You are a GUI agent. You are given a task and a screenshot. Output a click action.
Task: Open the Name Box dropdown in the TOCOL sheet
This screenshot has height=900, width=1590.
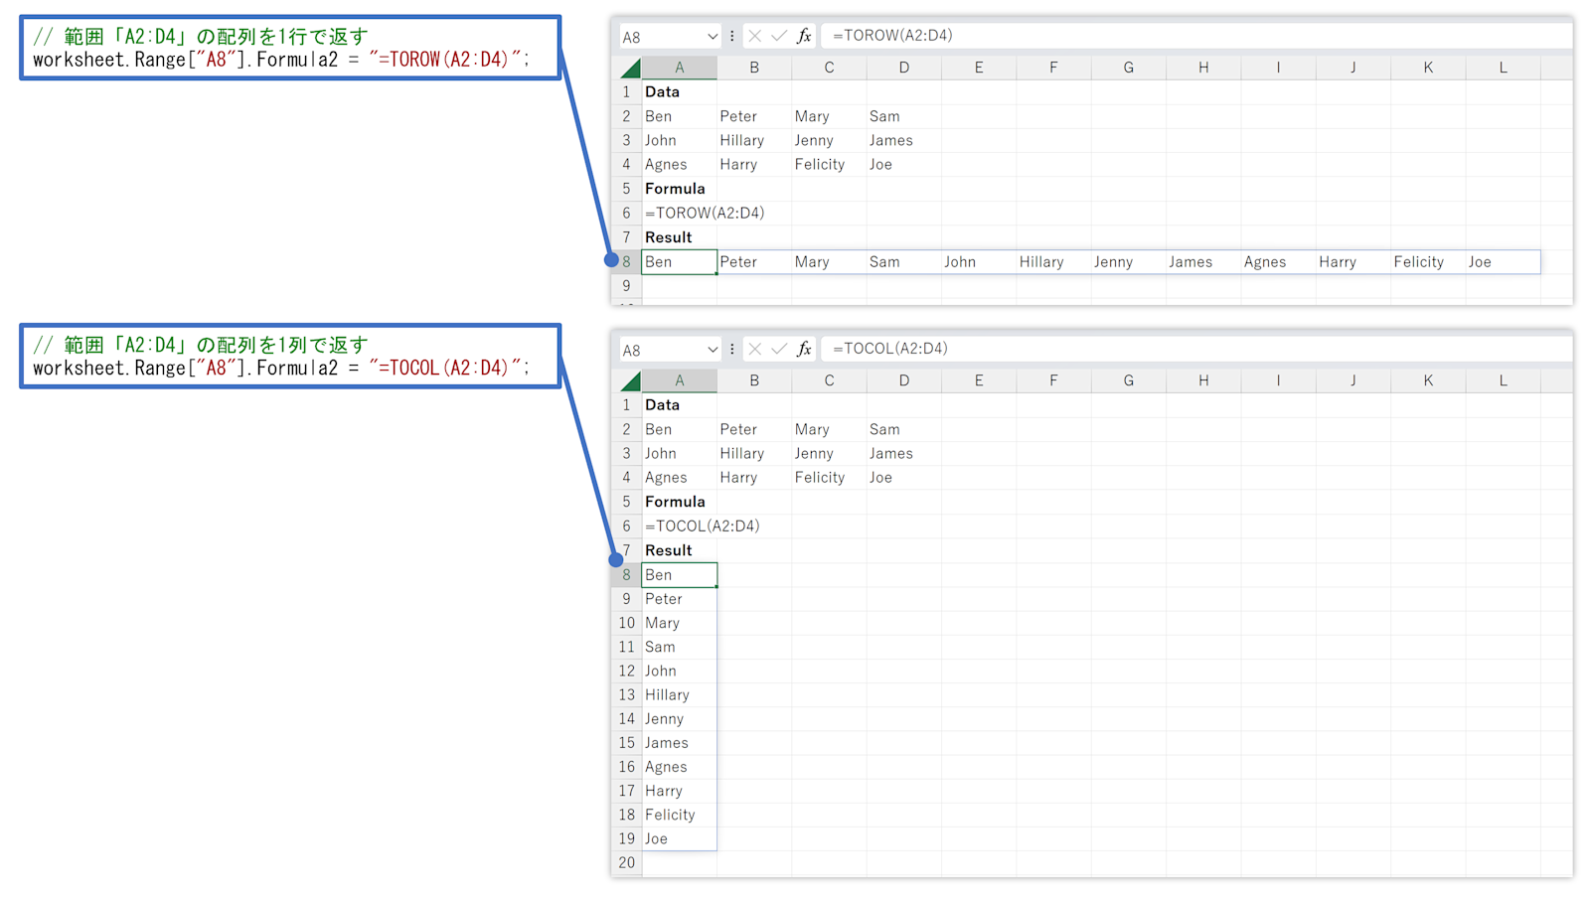click(x=713, y=350)
